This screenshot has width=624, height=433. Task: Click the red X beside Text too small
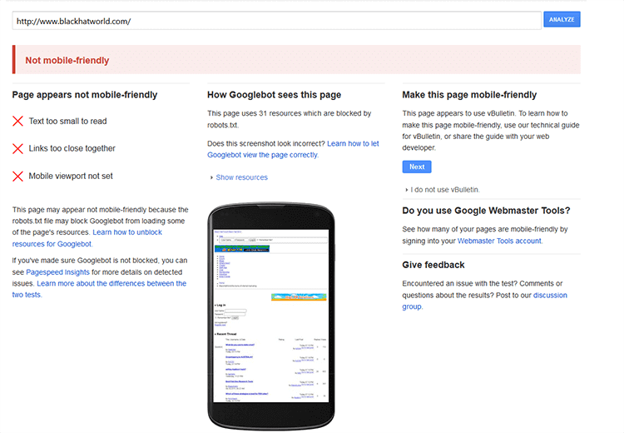17,122
